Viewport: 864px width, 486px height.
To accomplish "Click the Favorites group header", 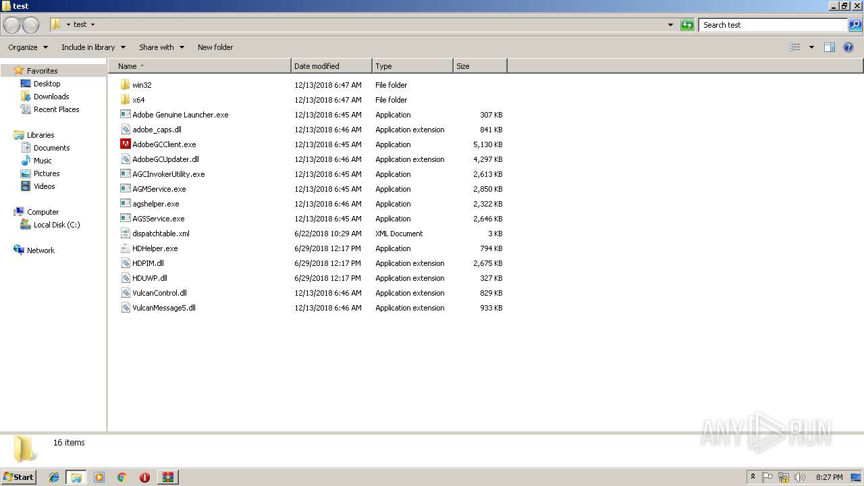I will (x=42, y=71).
